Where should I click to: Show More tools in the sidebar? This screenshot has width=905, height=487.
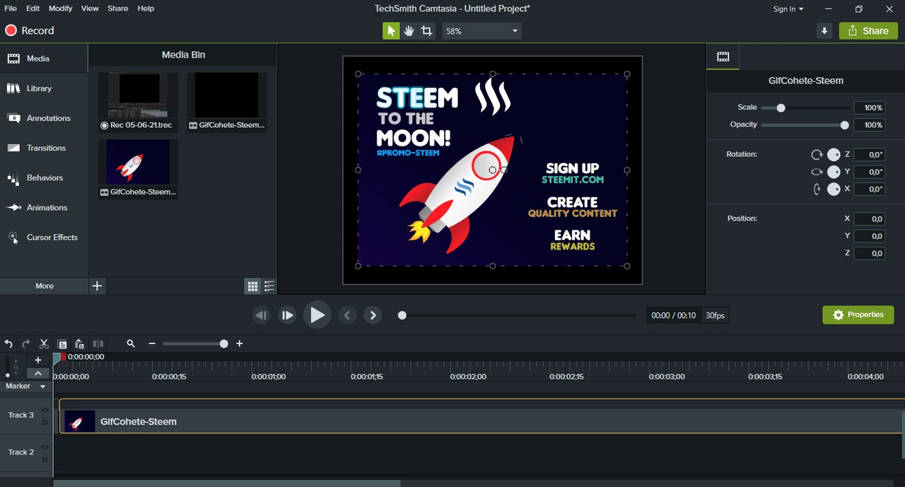coord(45,286)
